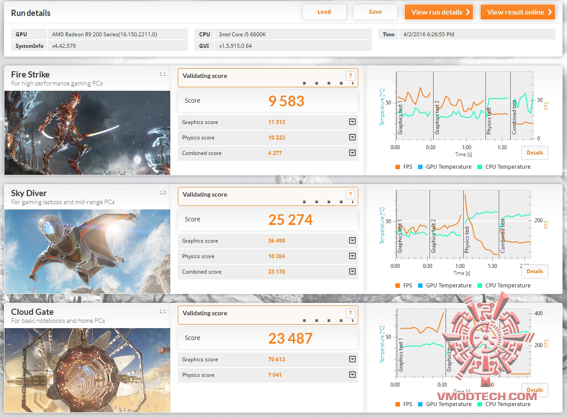This screenshot has height=418, width=567.
Task: Open View result online
Action: [x=517, y=12]
